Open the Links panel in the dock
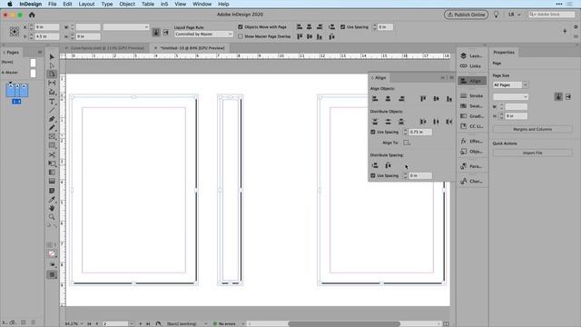581x327 pixels. pyautogui.click(x=472, y=66)
